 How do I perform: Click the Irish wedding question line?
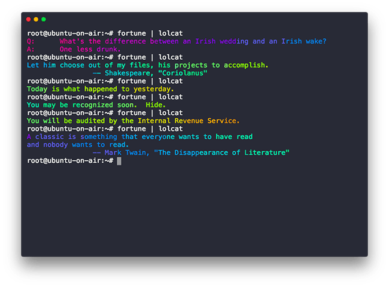pyautogui.click(x=177, y=41)
